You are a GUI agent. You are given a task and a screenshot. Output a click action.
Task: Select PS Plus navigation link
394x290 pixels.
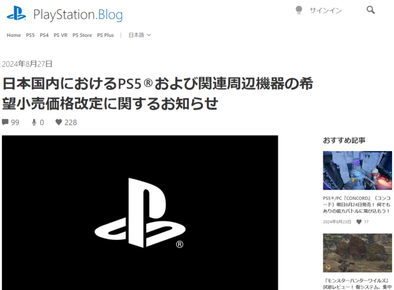(x=106, y=35)
